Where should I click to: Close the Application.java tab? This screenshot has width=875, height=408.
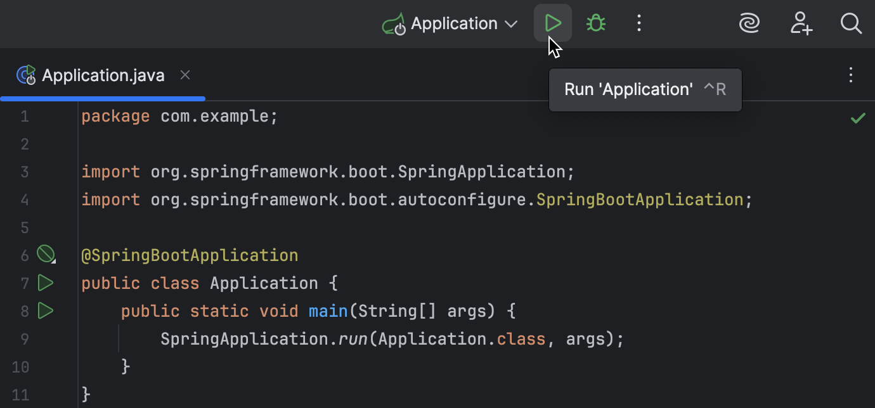[x=185, y=75]
